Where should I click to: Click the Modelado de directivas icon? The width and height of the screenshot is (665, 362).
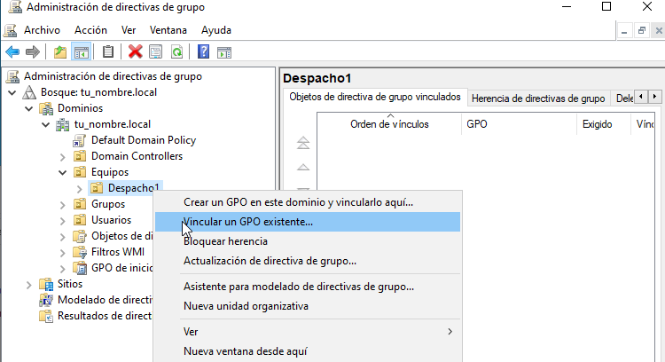coord(46,300)
